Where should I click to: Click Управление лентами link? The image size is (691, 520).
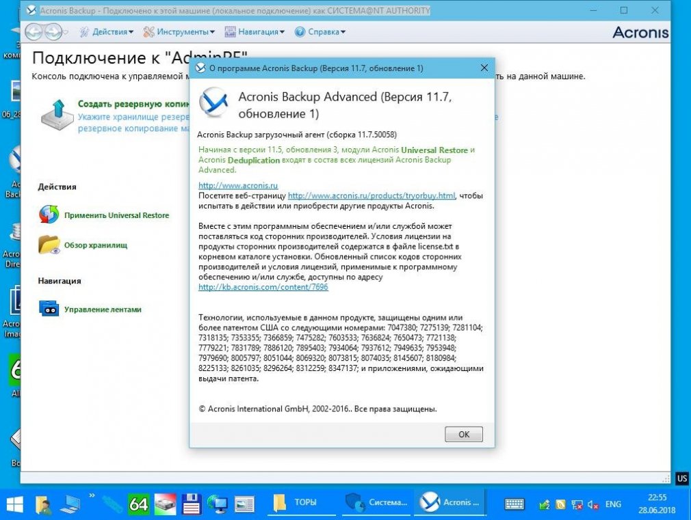[x=103, y=310]
